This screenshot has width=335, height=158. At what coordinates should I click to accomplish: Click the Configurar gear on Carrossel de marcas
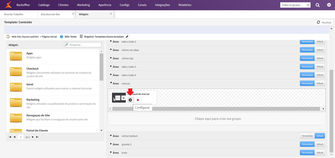[x=131, y=100]
